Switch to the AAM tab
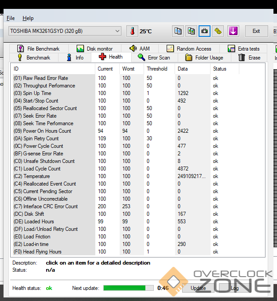277x301 pixels. point(140,49)
